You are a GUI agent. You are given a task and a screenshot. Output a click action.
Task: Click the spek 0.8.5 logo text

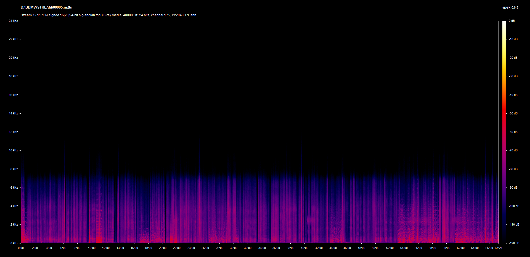[510, 7]
